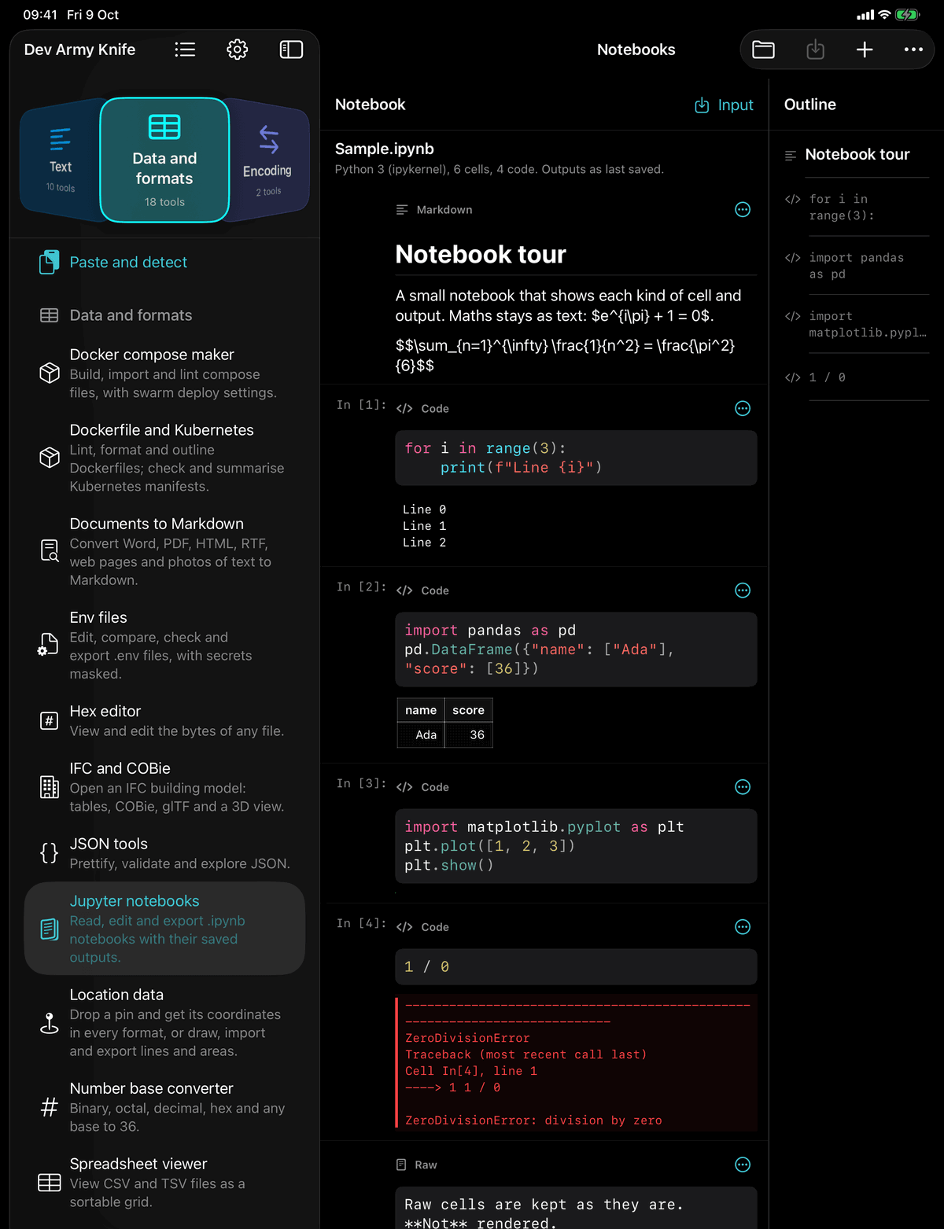Viewport: 944px width, 1229px height.
Task: Click the Dockerfile and Kubernetes cube icon
Action: [x=50, y=458]
